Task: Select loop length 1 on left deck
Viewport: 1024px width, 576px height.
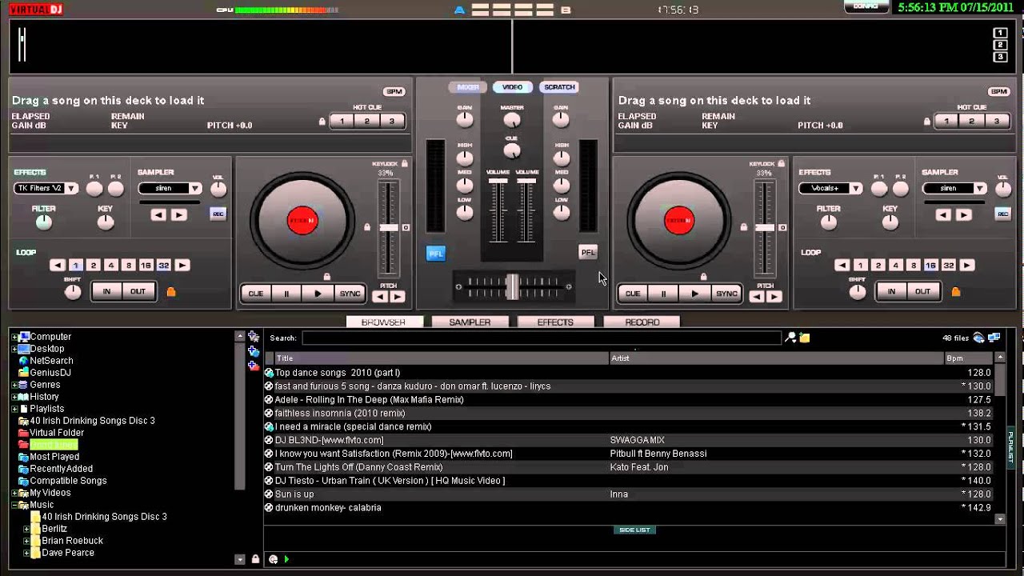Action: point(76,266)
